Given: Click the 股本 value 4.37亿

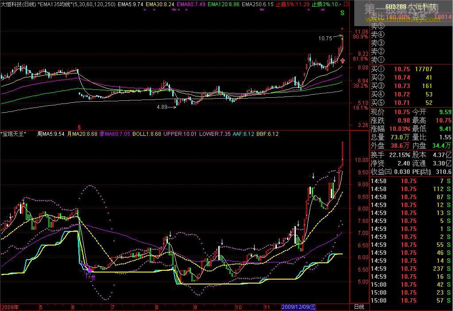Looking at the screenshot, I should tap(442, 155).
